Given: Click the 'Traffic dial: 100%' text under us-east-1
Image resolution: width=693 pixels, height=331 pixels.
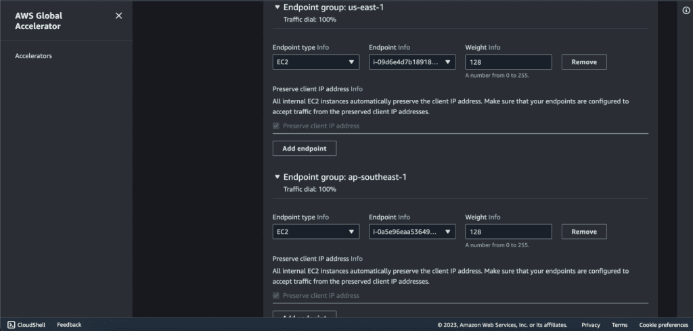Looking at the screenshot, I should (310, 20).
